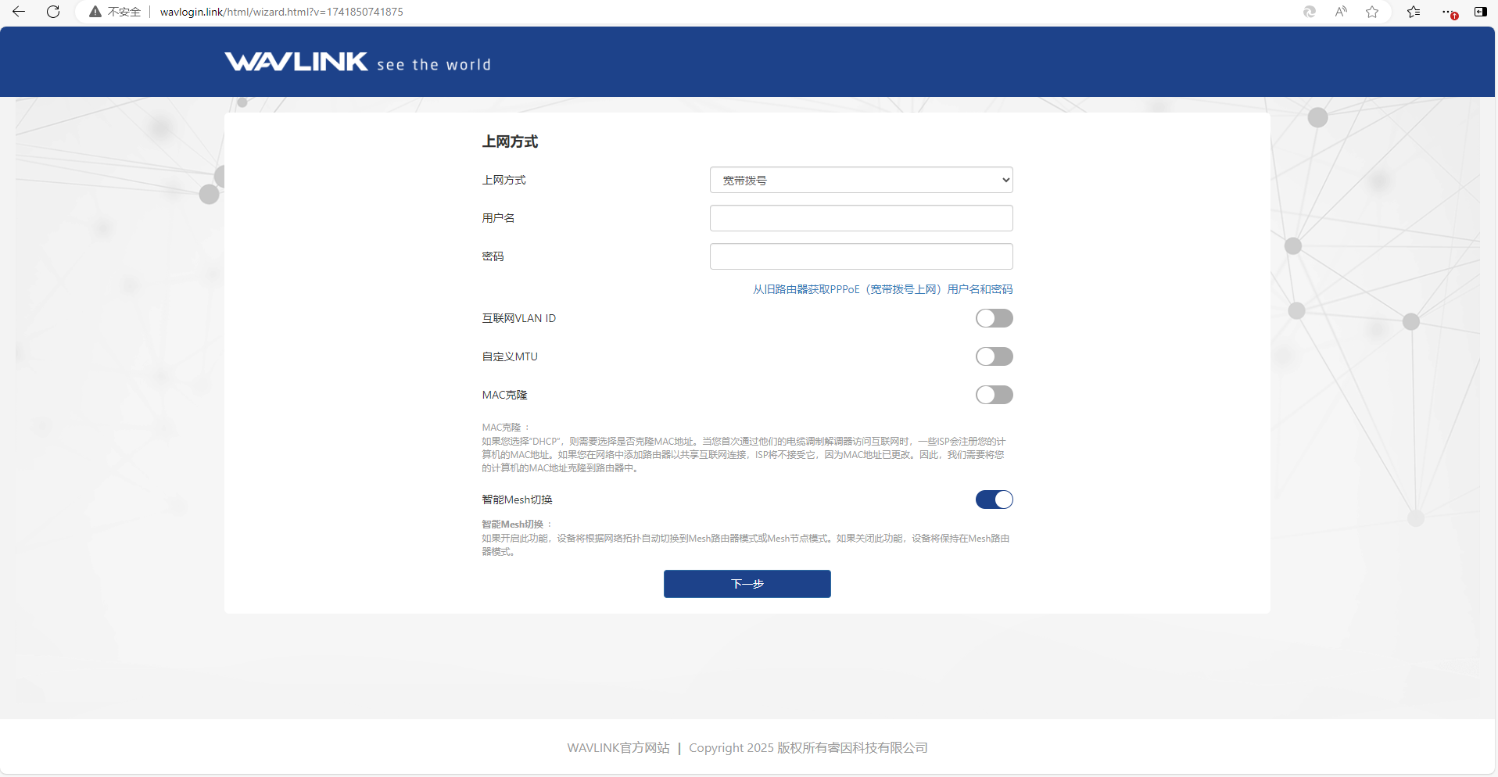Click the 密码 input field
This screenshot has height=777, width=1498.
coord(860,256)
